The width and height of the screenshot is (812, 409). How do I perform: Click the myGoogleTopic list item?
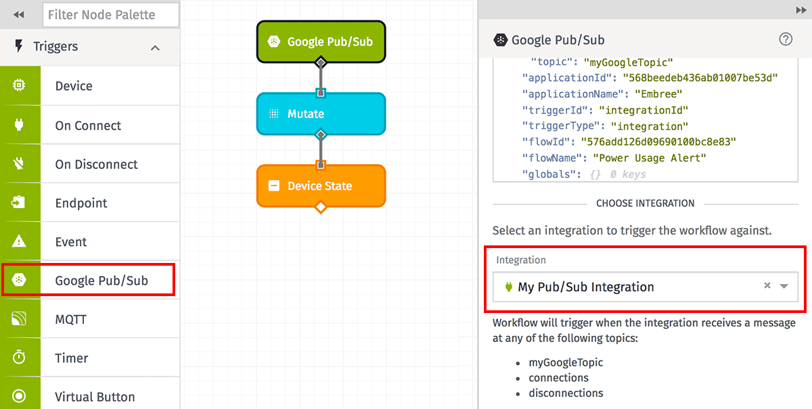pos(566,362)
